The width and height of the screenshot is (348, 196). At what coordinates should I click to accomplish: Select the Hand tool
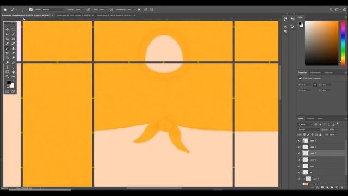[x=13, y=72]
